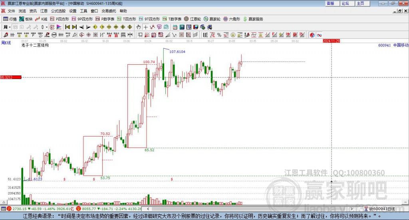Jump to last bar with skip-end icon
The image size is (409, 220).
(74, 27)
